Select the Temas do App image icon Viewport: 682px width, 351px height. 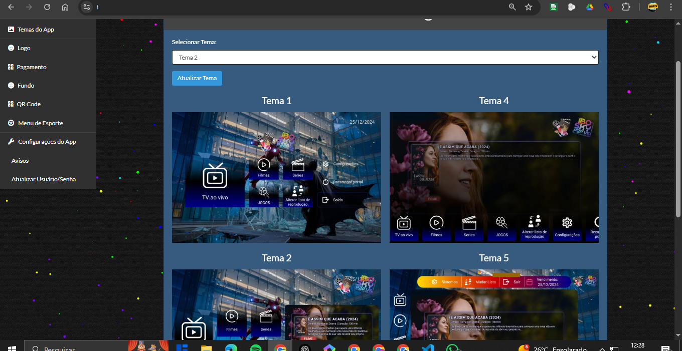point(11,29)
